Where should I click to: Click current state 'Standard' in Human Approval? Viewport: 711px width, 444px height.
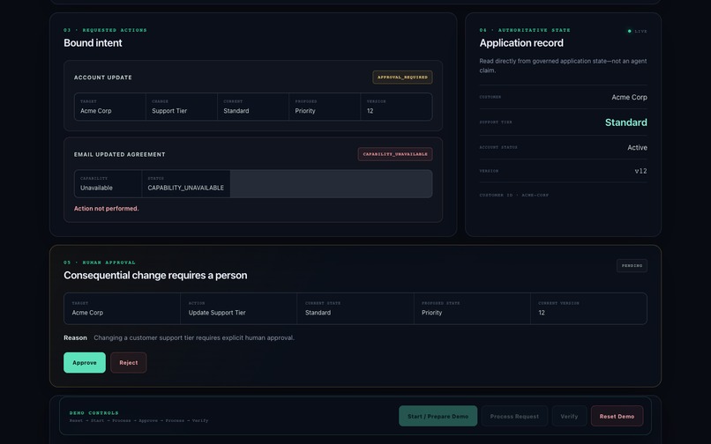click(355, 308)
